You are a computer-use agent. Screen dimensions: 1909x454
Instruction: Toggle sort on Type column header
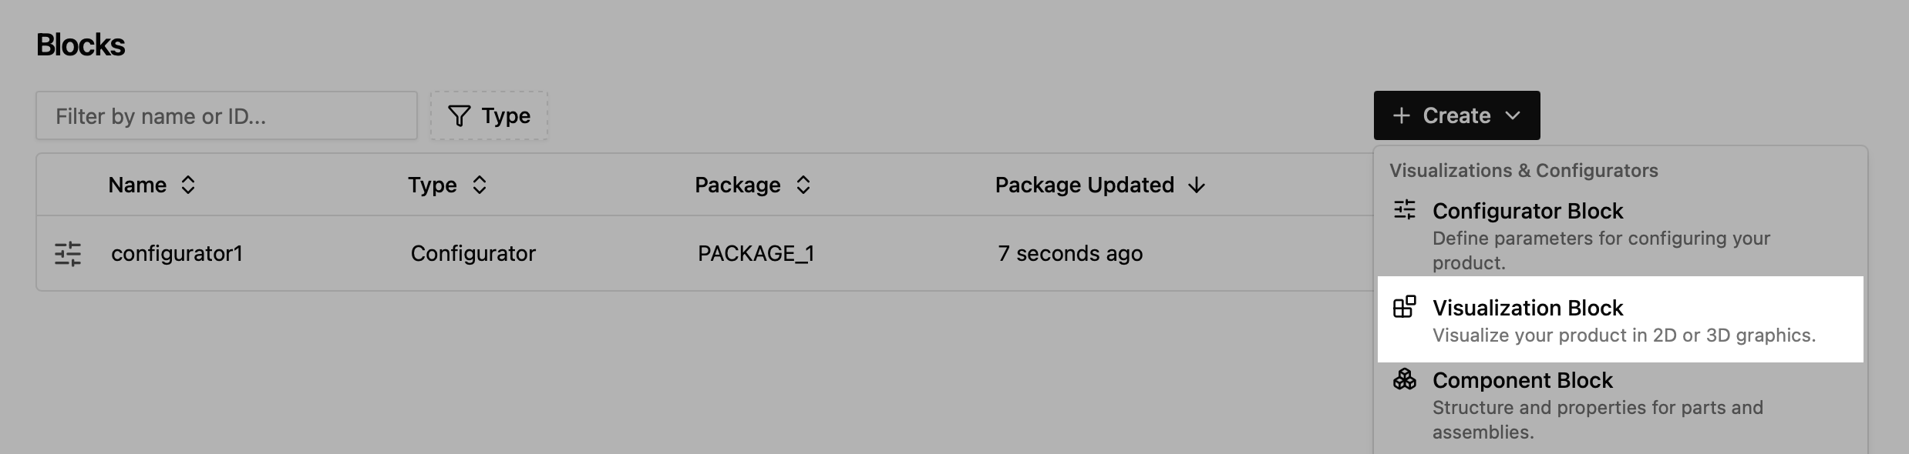point(447,185)
